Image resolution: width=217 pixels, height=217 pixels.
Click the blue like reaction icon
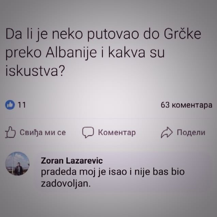[x=10, y=105]
